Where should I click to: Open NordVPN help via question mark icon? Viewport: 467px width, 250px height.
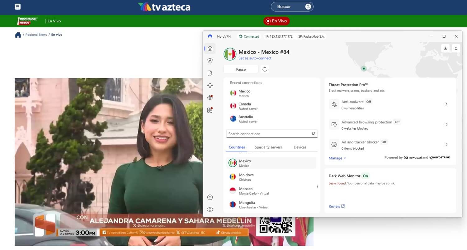click(210, 197)
